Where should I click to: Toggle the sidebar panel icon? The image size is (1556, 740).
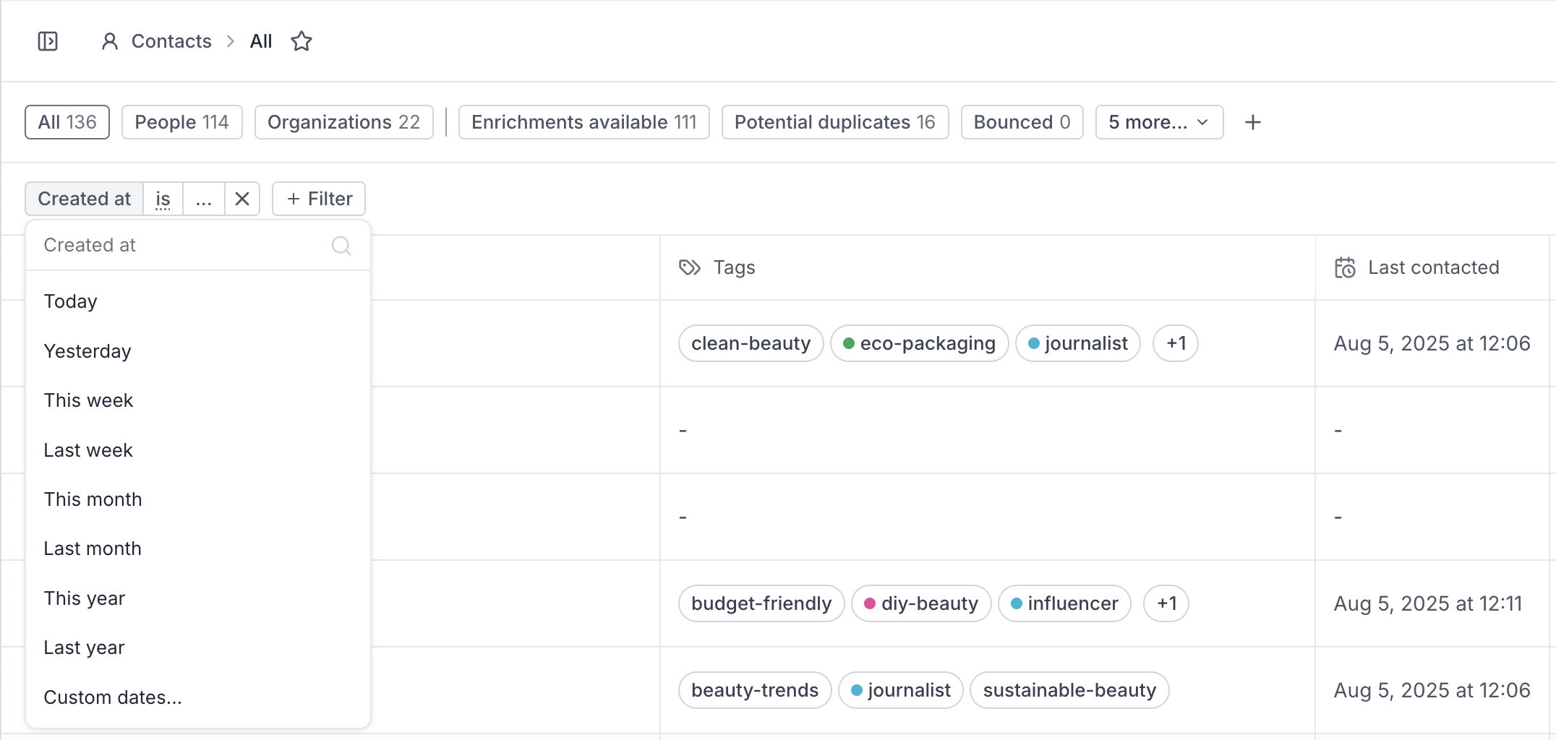point(48,41)
